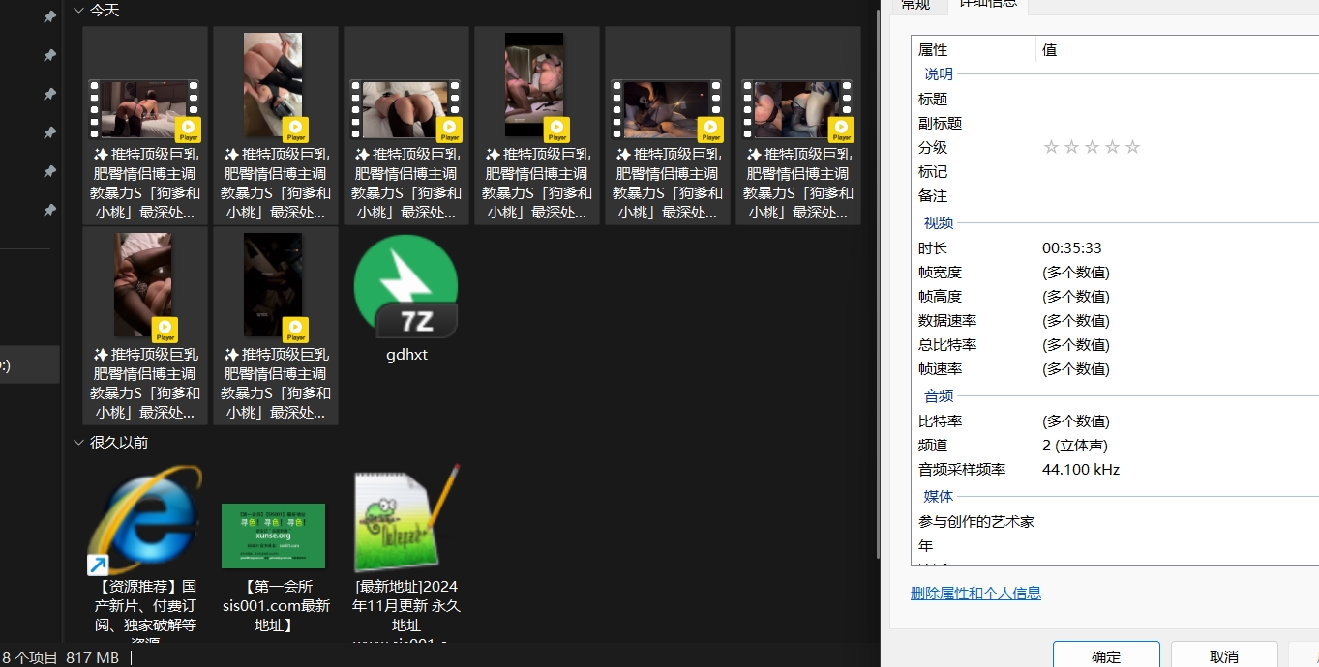The image size is (1319, 667).
Task: Collapse the 很久以前 group chevron
Action: coord(79,442)
